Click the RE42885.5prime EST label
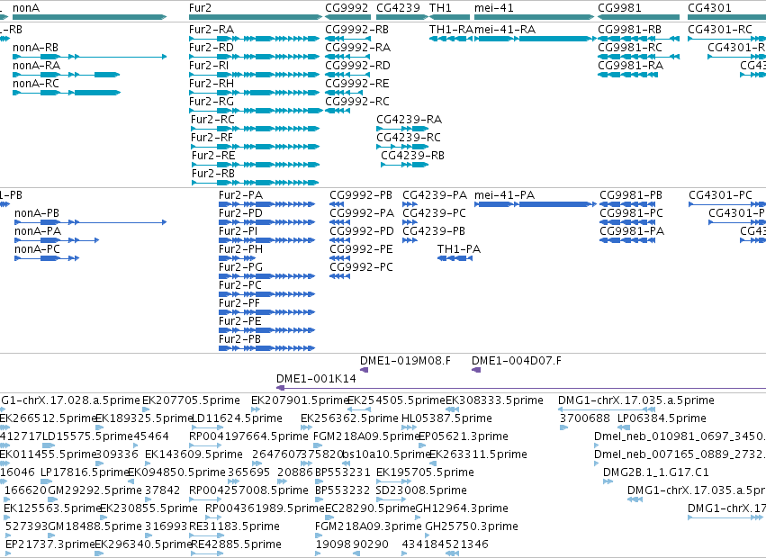 click(235, 544)
